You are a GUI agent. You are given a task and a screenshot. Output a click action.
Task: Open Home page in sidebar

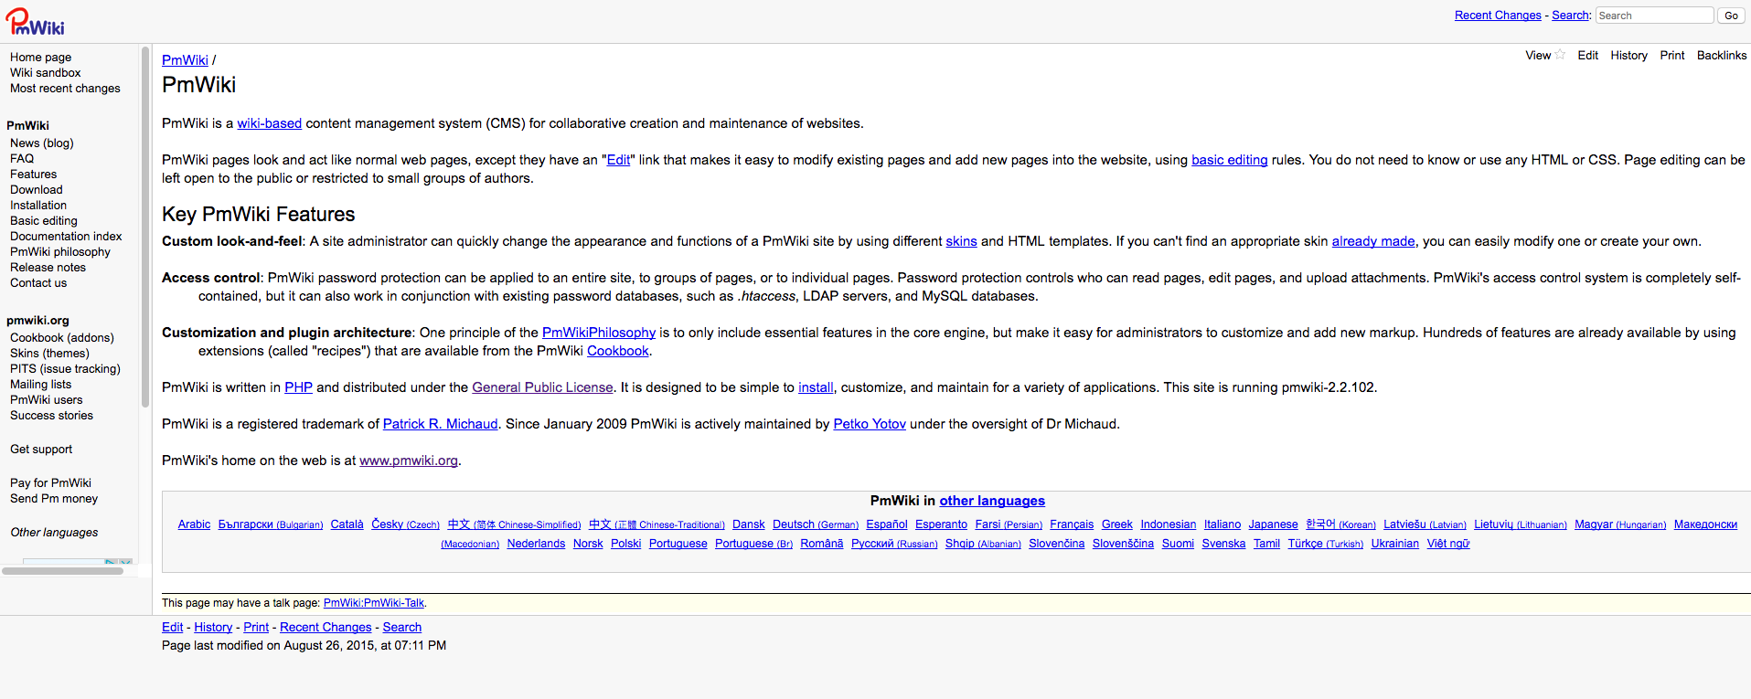tap(40, 58)
